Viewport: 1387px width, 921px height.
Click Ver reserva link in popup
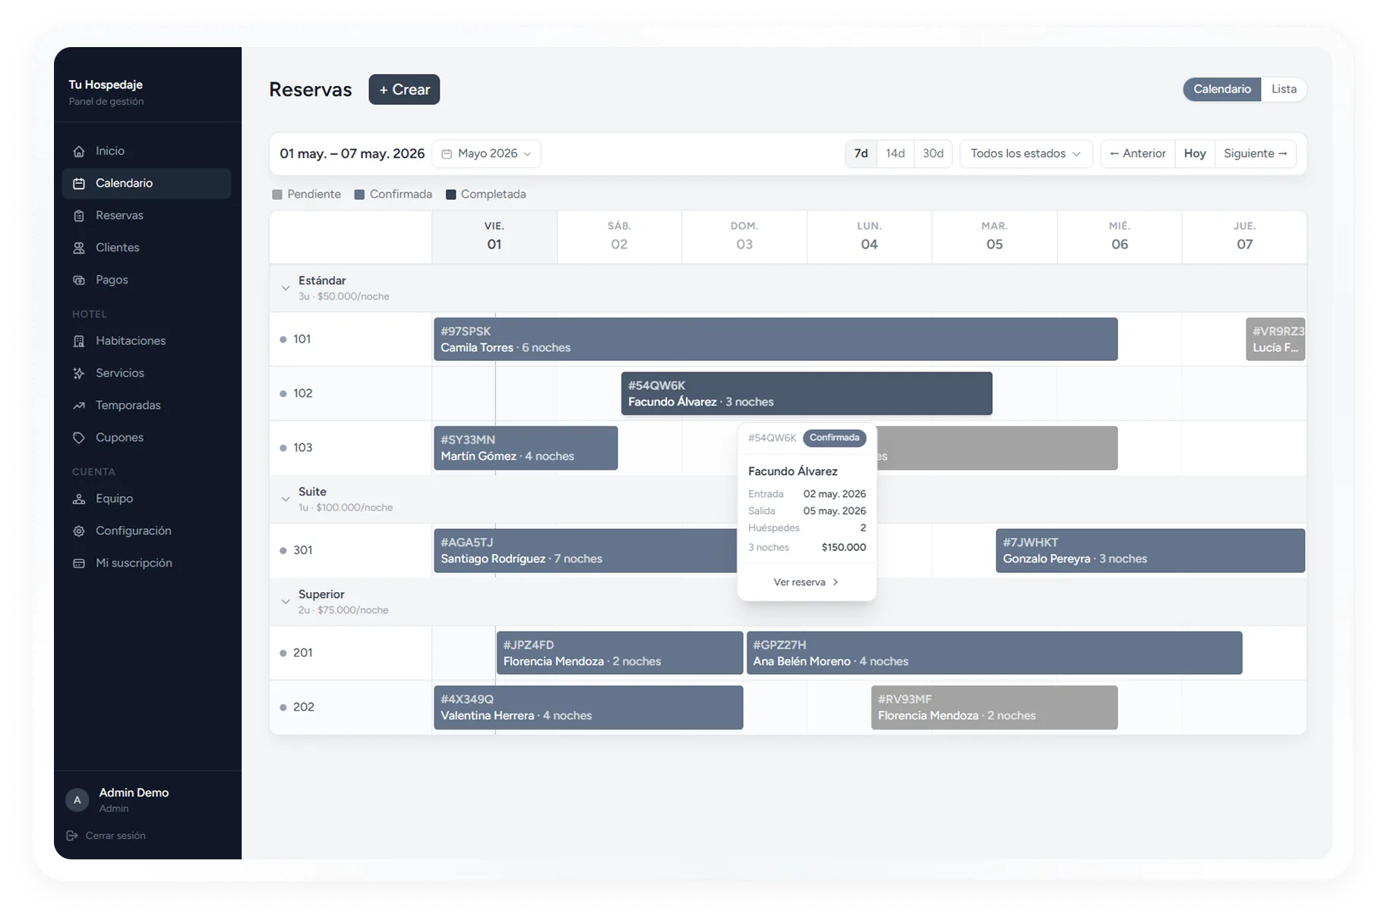(806, 582)
